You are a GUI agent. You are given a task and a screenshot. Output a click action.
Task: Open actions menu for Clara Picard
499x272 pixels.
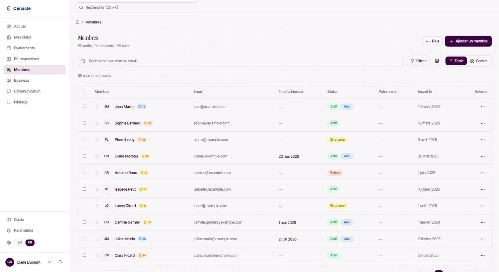click(483, 255)
